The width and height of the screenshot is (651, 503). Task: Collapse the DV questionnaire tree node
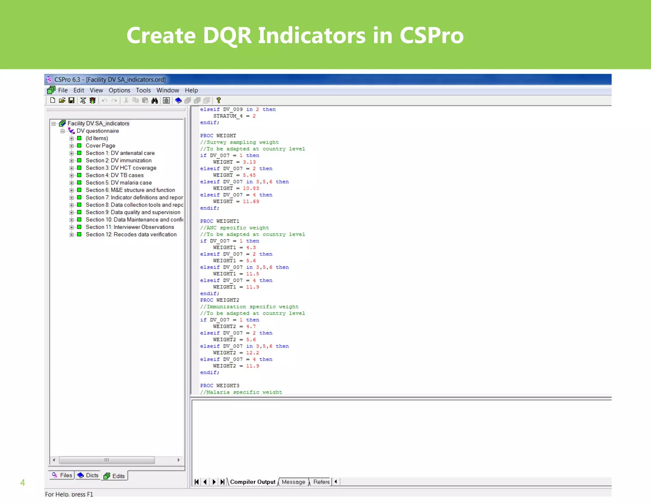(63, 131)
